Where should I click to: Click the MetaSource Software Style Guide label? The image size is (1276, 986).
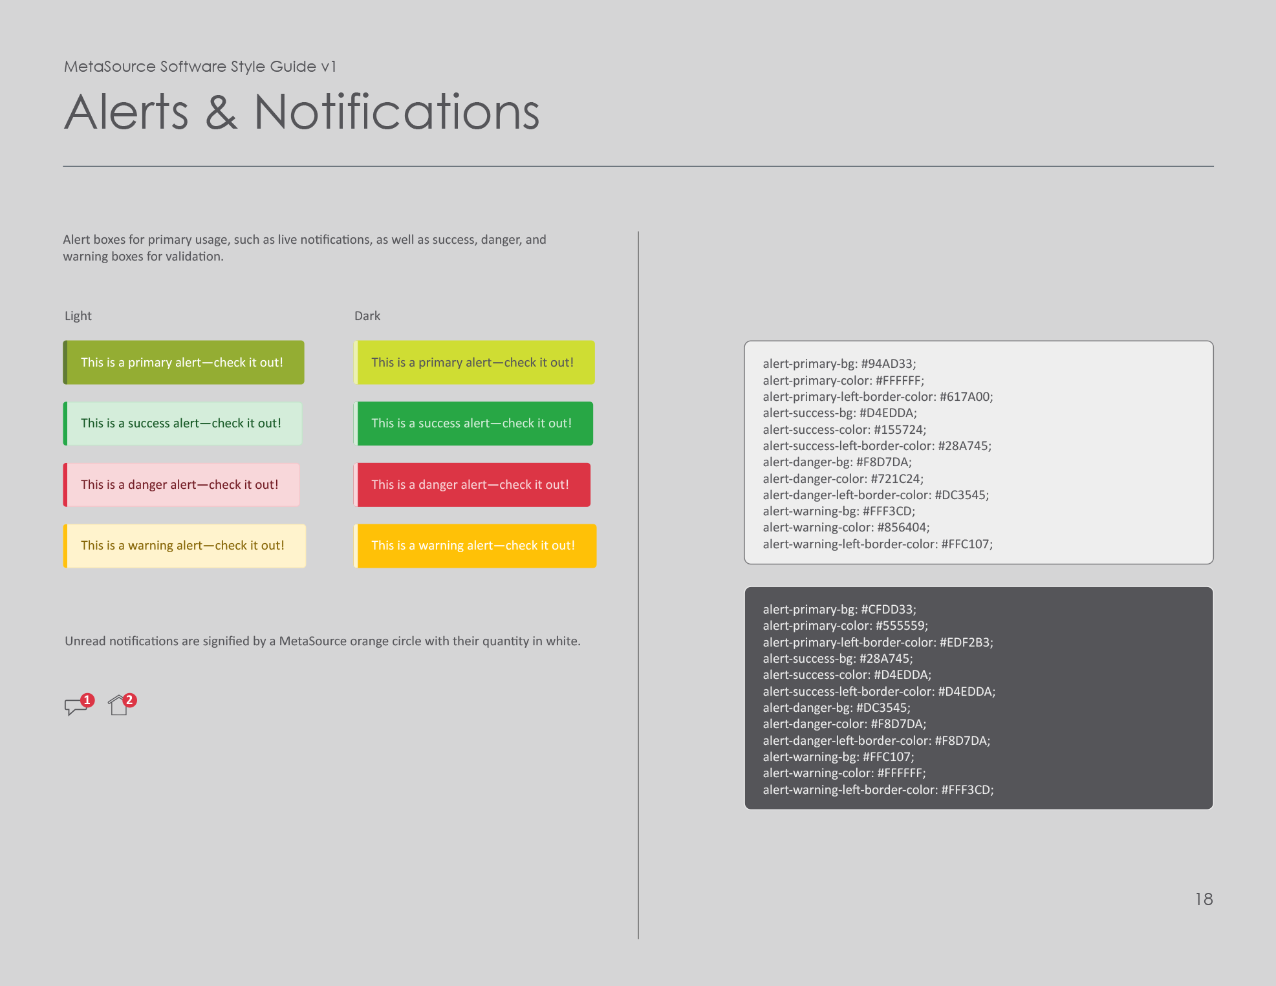coord(200,65)
